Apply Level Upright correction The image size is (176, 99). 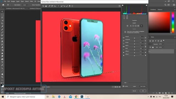point(133,26)
